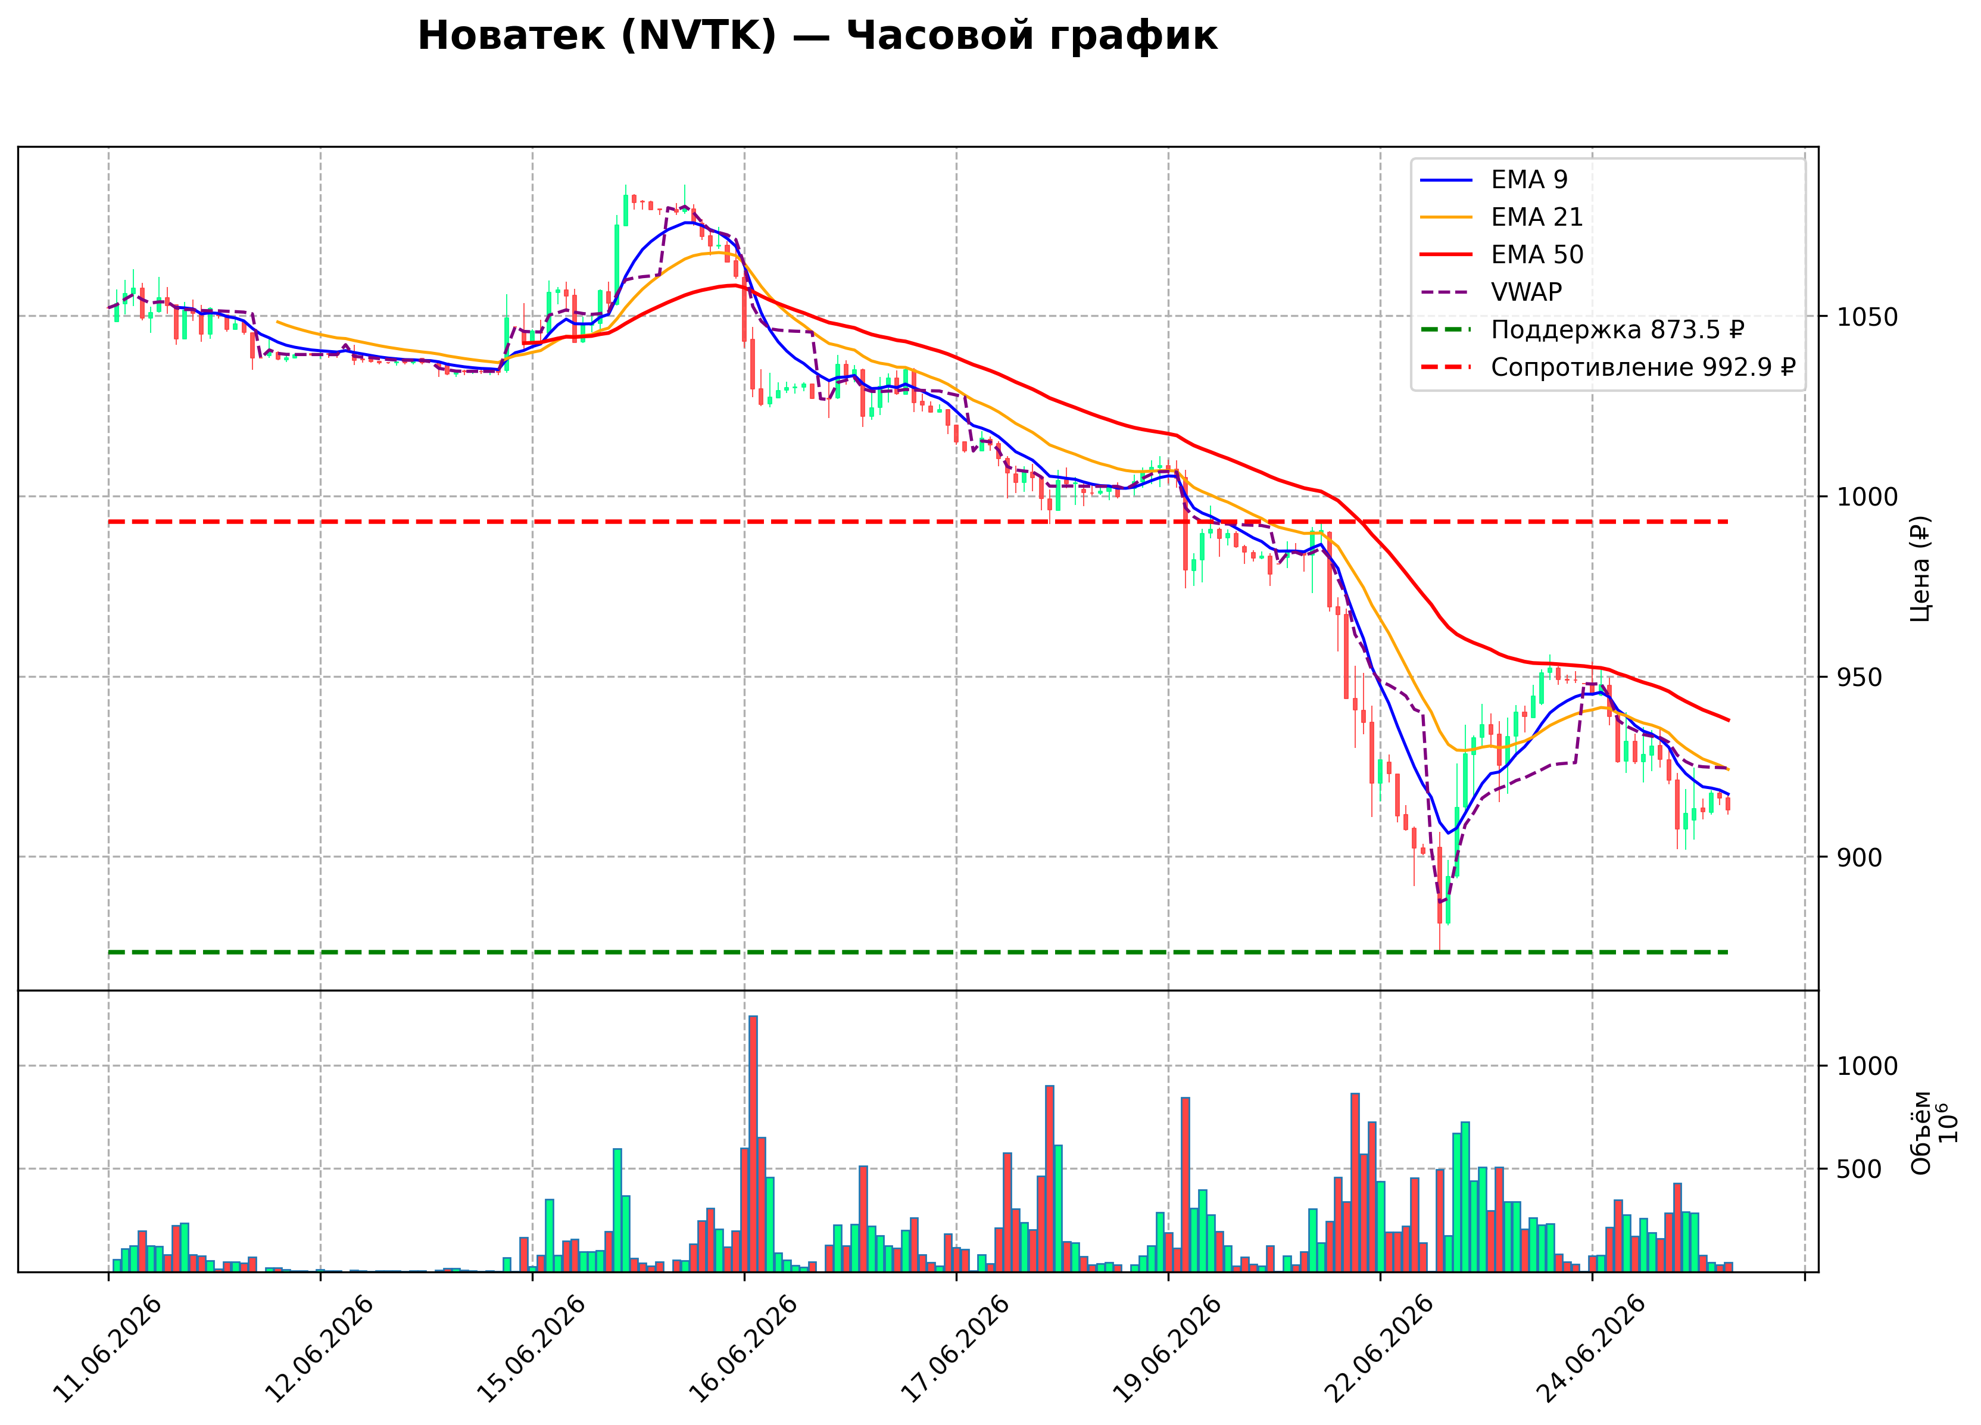Click the tallest red volume bar
This screenshot has height=1425, width=1981.
pos(753,1144)
